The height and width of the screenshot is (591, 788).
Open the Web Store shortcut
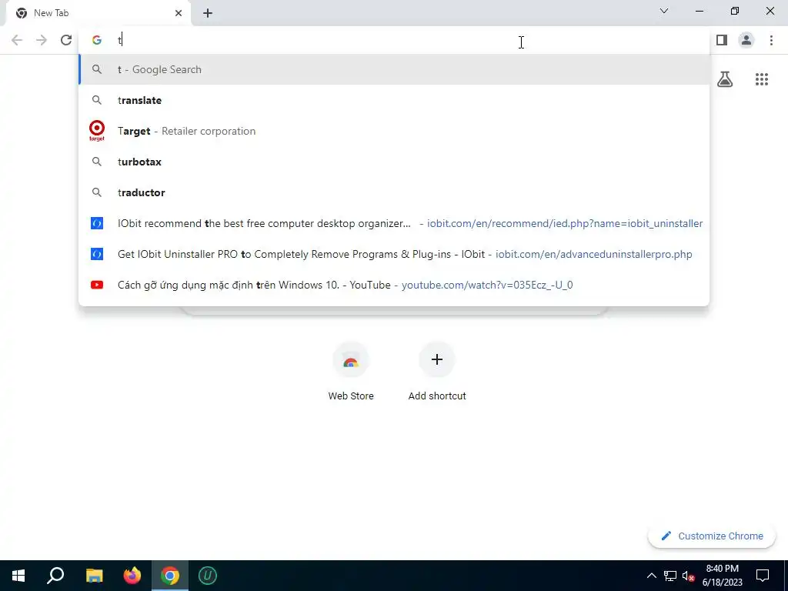[x=351, y=372]
